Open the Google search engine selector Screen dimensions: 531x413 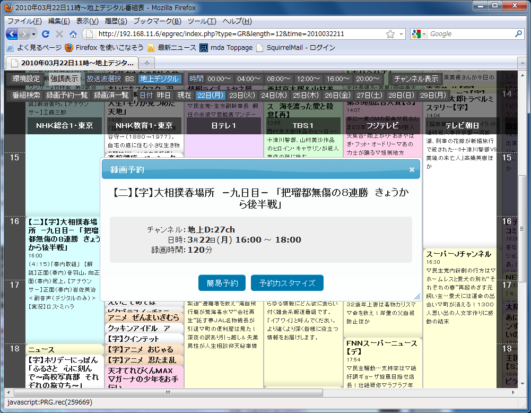point(419,34)
